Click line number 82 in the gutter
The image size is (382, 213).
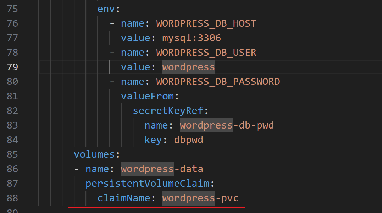pos(12,111)
